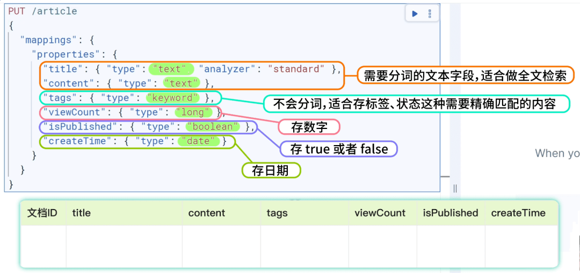Image resolution: width=580 pixels, height=273 pixels.
Task: Click the panel resize handle between editor and output
Action: [x=455, y=188]
